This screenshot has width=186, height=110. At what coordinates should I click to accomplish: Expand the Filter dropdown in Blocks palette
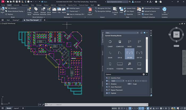click(137, 33)
